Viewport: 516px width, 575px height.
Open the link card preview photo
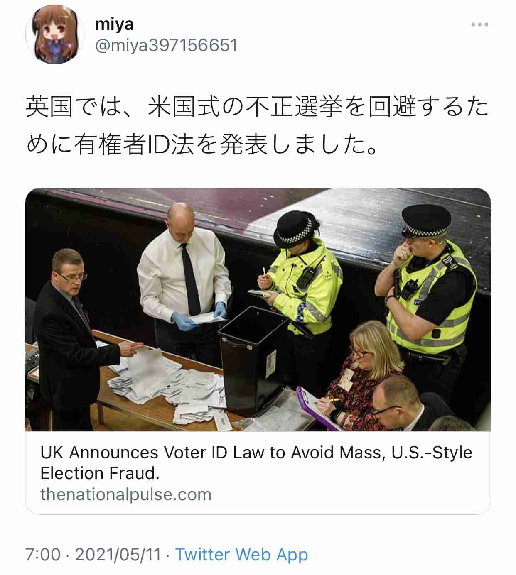pyautogui.click(x=258, y=310)
